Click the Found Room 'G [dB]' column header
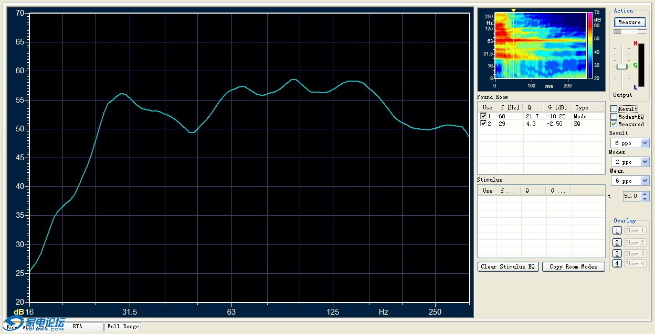This screenshot has width=655, height=334. [557, 107]
